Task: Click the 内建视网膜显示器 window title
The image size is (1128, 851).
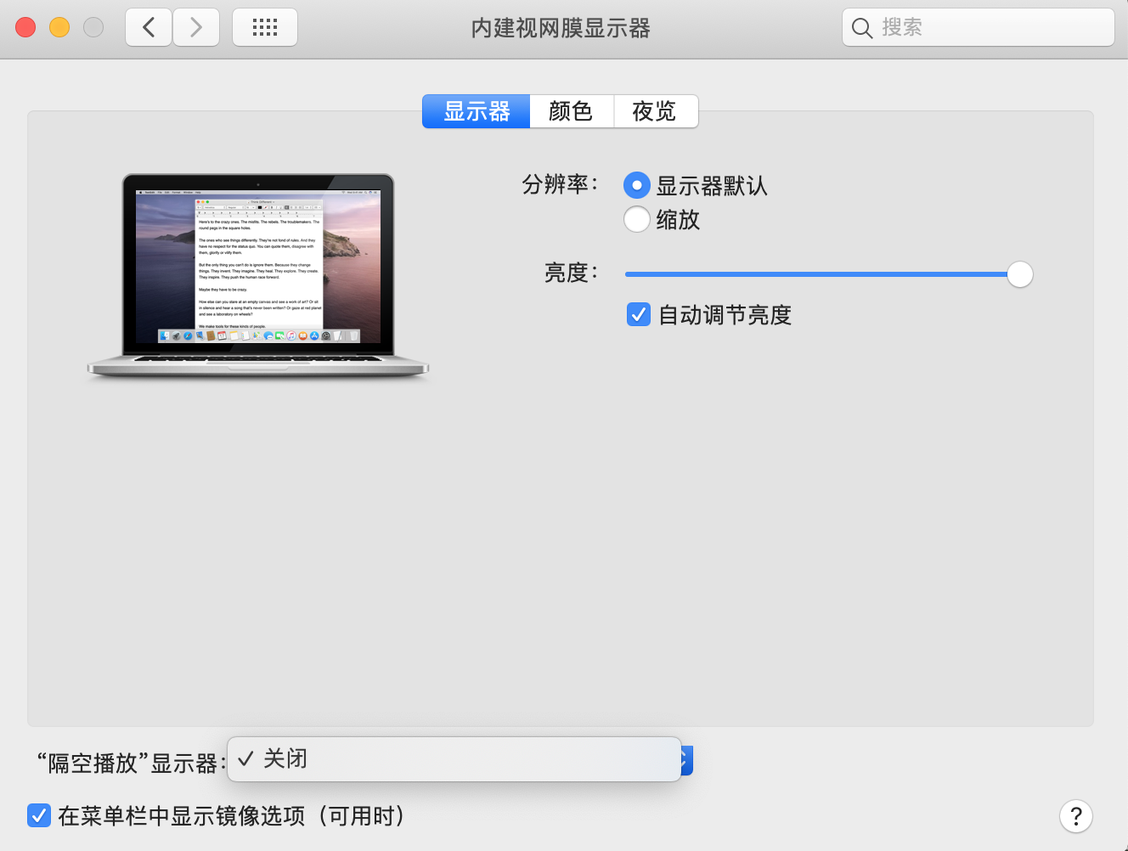Action: point(561,28)
